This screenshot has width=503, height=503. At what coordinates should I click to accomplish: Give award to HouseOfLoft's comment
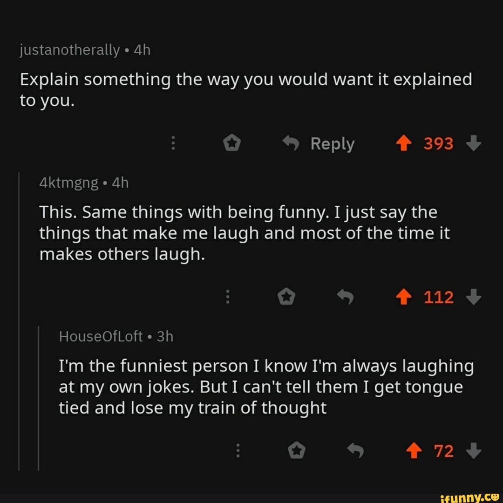click(x=297, y=450)
